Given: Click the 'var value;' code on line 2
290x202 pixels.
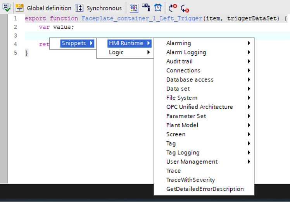Looking at the screenshot, I should pos(56,27).
